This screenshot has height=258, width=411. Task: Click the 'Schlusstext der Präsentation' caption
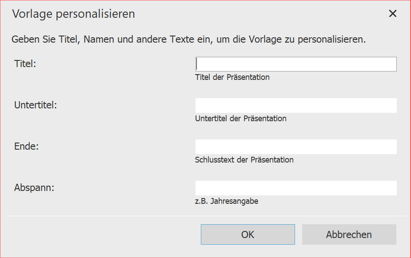[x=244, y=160]
